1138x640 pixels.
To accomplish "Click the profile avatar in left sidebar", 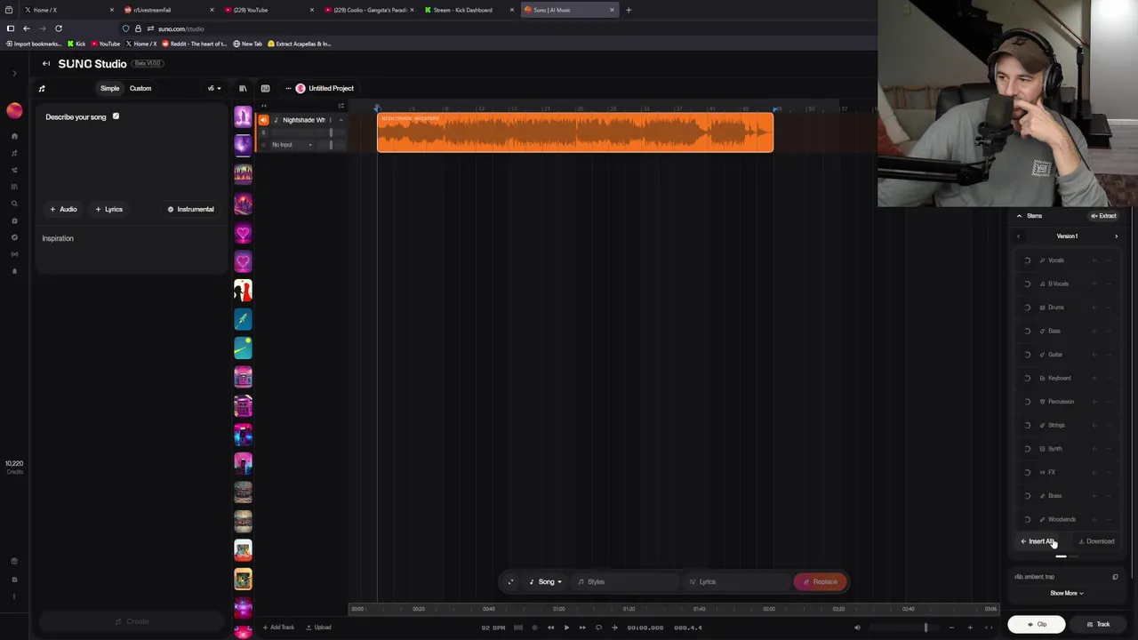I will pyautogui.click(x=14, y=110).
